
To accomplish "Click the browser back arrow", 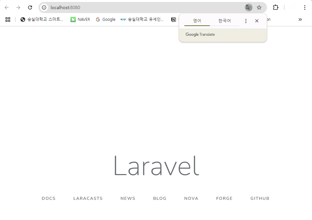I will [x=7, y=7].
